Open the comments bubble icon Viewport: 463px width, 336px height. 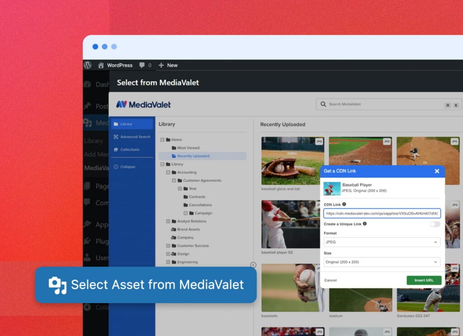(x=142, y=65)
